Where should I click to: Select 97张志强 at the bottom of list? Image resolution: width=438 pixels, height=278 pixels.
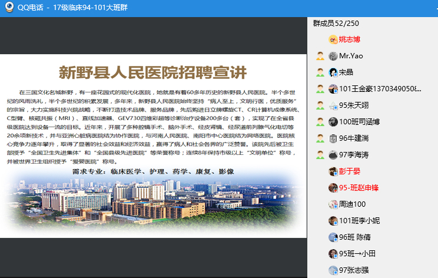tap(354, 270)
